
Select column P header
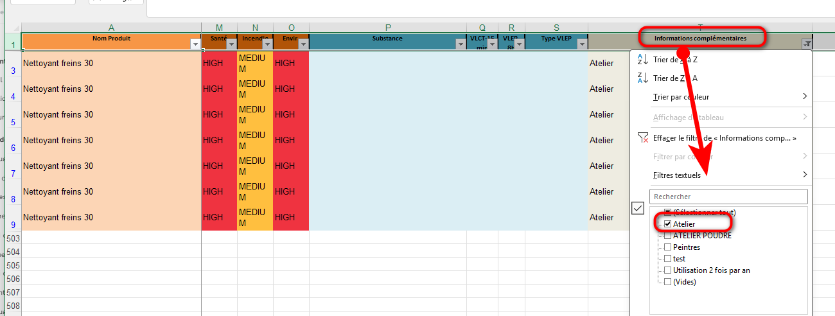pyautogui.click(x=388, y=28)
